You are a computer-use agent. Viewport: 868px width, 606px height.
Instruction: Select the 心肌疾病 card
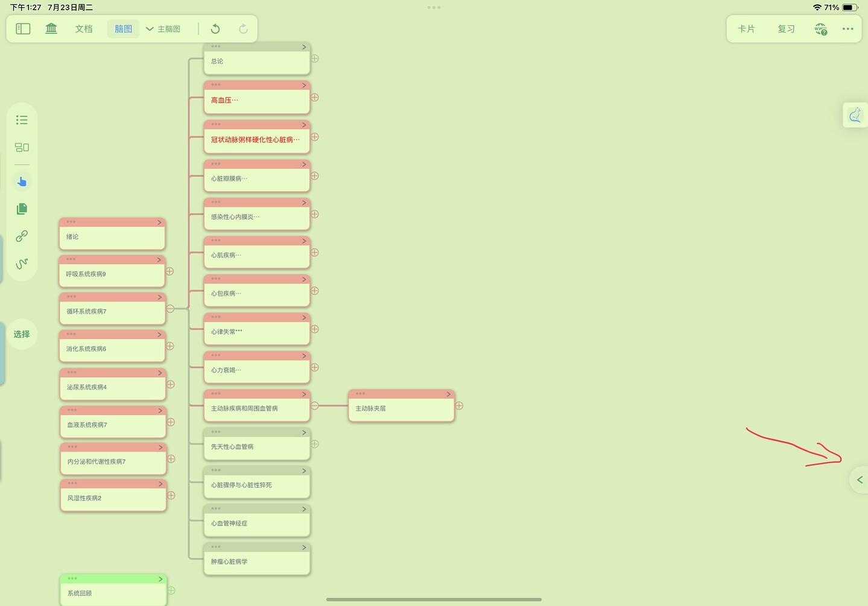coord(257,253)
